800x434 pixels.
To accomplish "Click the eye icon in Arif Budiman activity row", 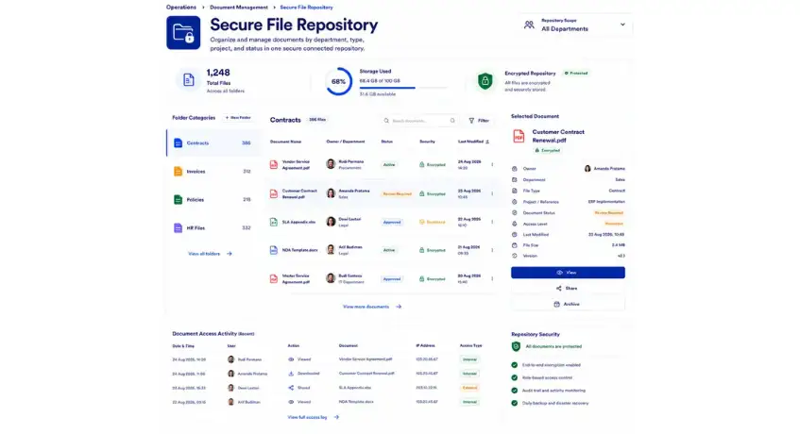I will [291, 402].
